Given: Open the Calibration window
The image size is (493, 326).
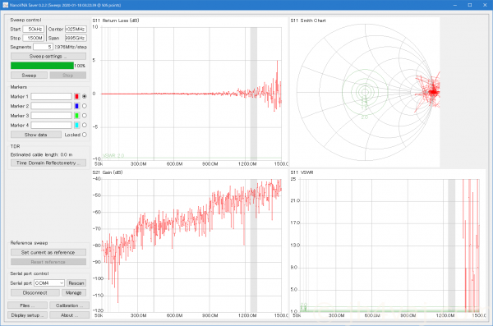Looking at the screenshot, I should tap(69, 305).
